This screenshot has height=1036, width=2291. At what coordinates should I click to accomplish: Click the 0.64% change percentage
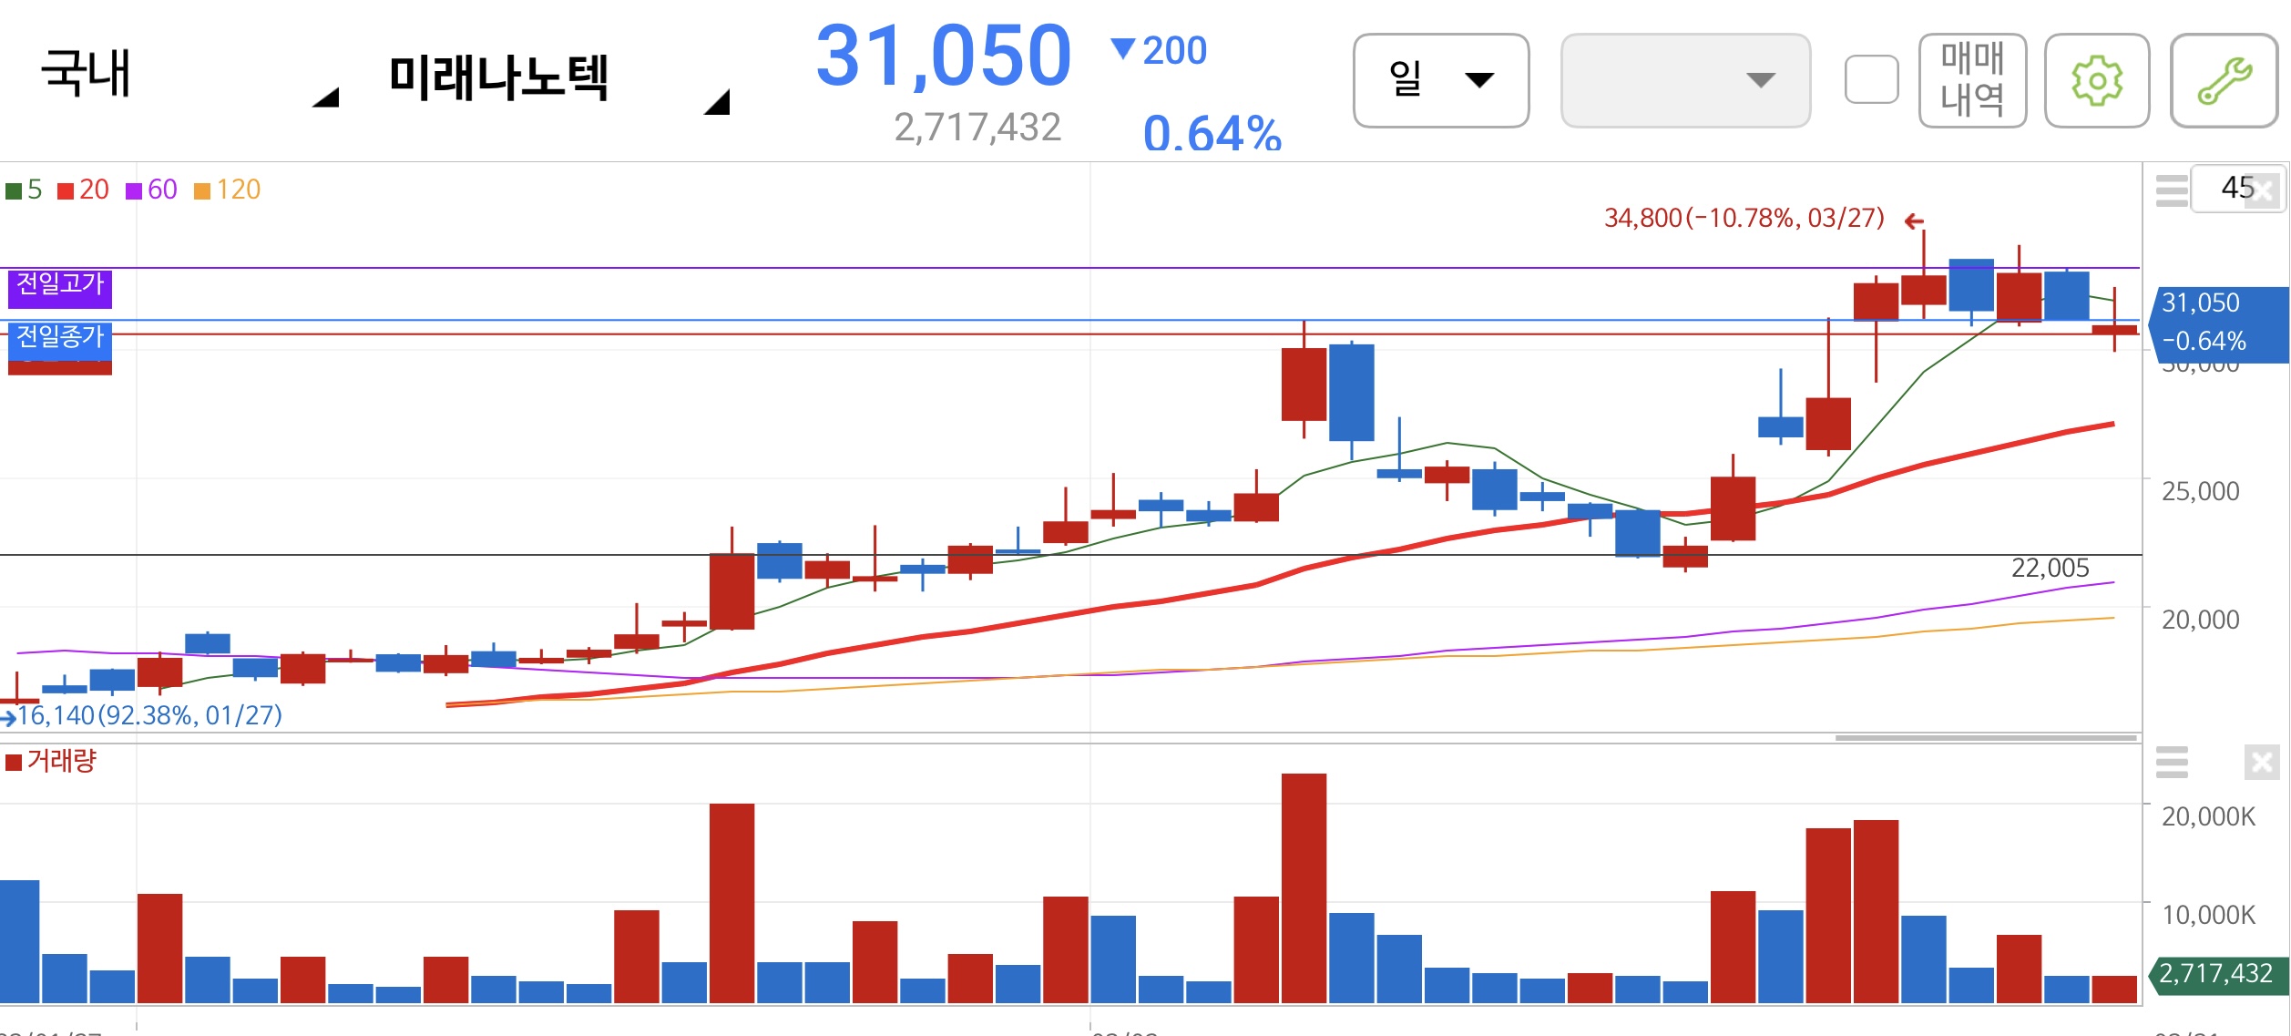tap(1212, 133)
